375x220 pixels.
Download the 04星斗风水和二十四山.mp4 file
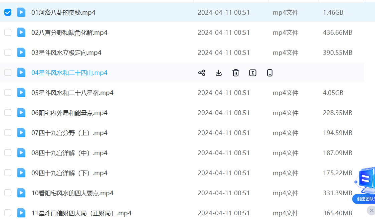[x=219, y=73]
